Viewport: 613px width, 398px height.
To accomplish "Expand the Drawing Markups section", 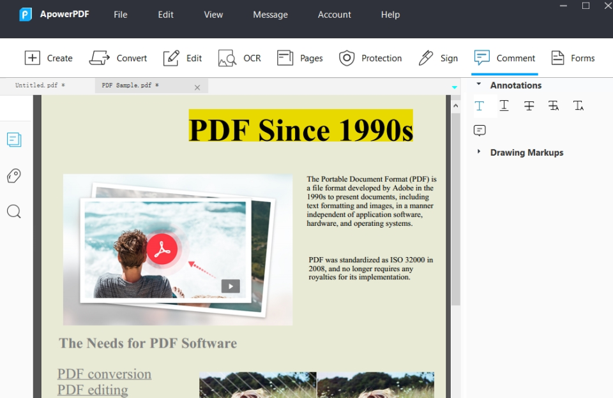I will pyautogui.click(x=479, y=152).
